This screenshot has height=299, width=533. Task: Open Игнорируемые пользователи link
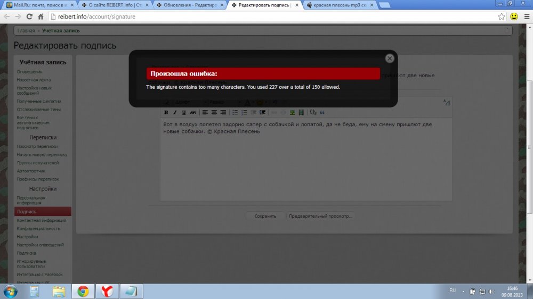[31, 264]
